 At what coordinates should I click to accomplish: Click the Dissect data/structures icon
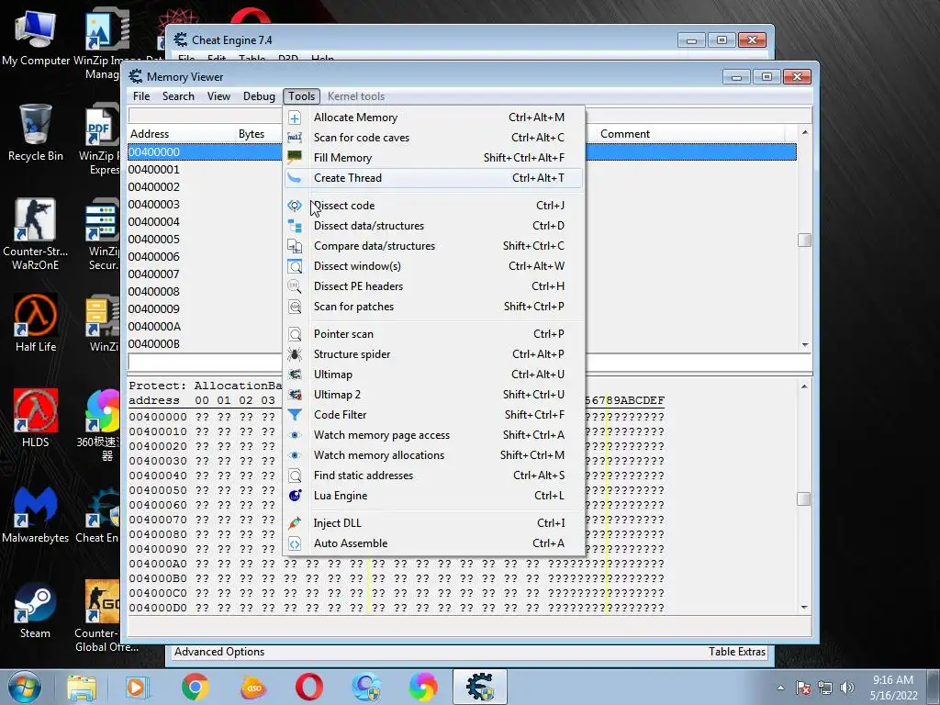[295, 226]
